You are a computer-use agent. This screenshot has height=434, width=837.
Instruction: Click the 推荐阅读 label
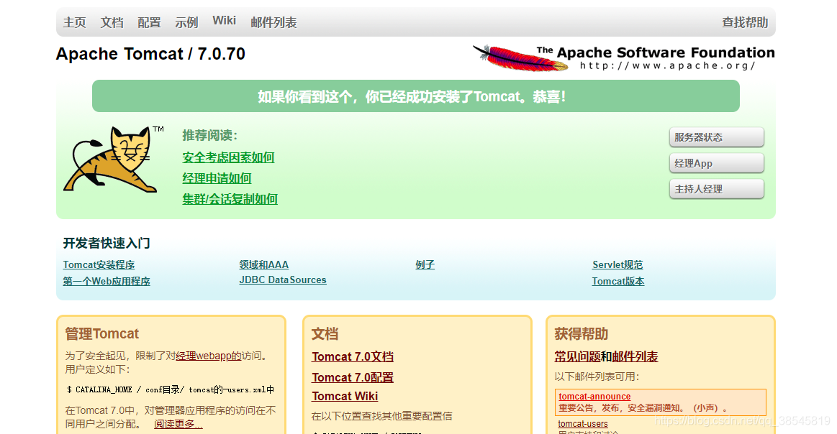209,135
